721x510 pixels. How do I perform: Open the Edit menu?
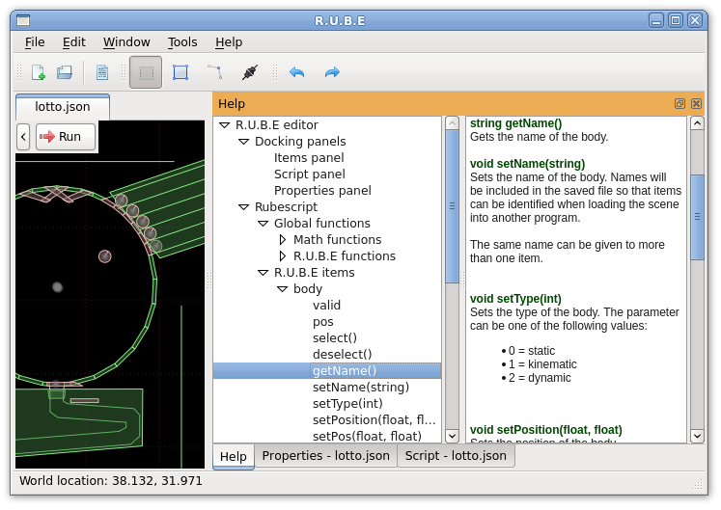click(x=74, y=42)
